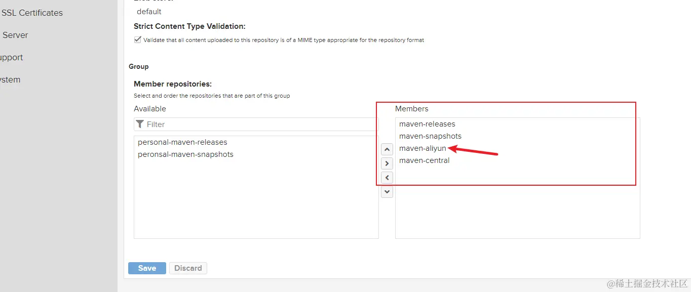Open SSL Certificates in sidebar
Screen dimensions: 691x292
(32, 13)
